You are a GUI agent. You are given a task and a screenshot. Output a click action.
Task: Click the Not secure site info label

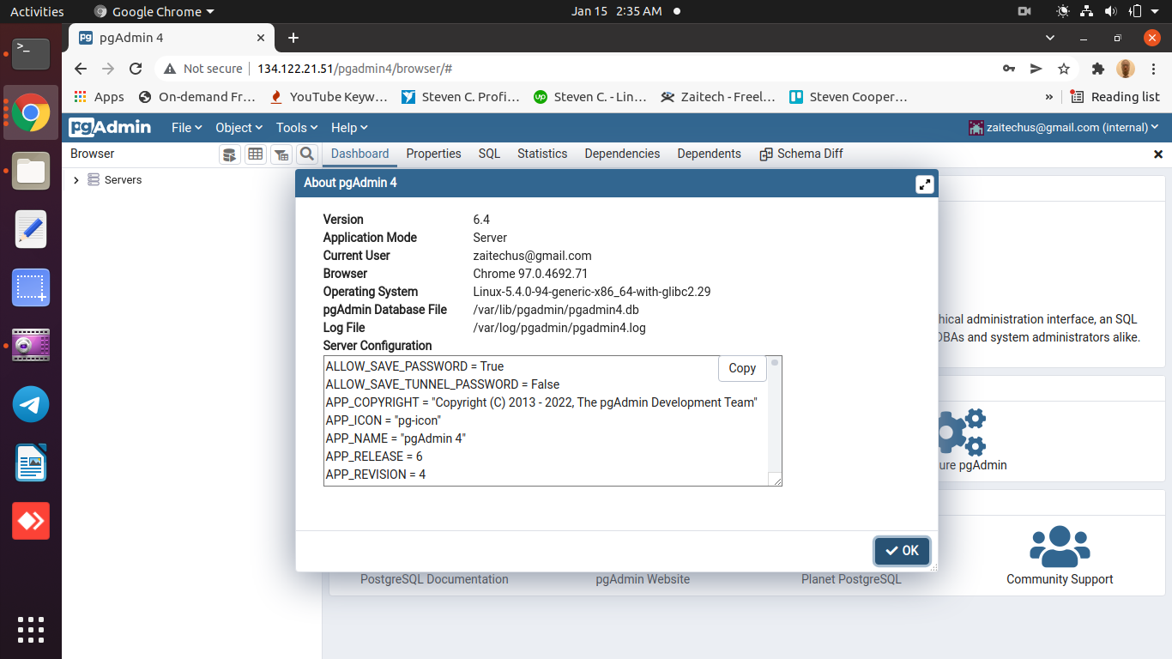203,69
